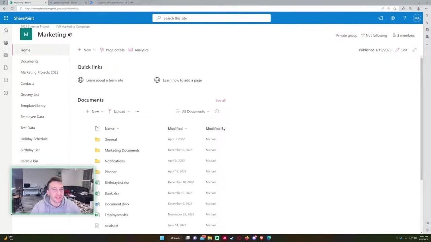Open the Name column sort menu
Viewport: 431px width, 242px height.
112,128
